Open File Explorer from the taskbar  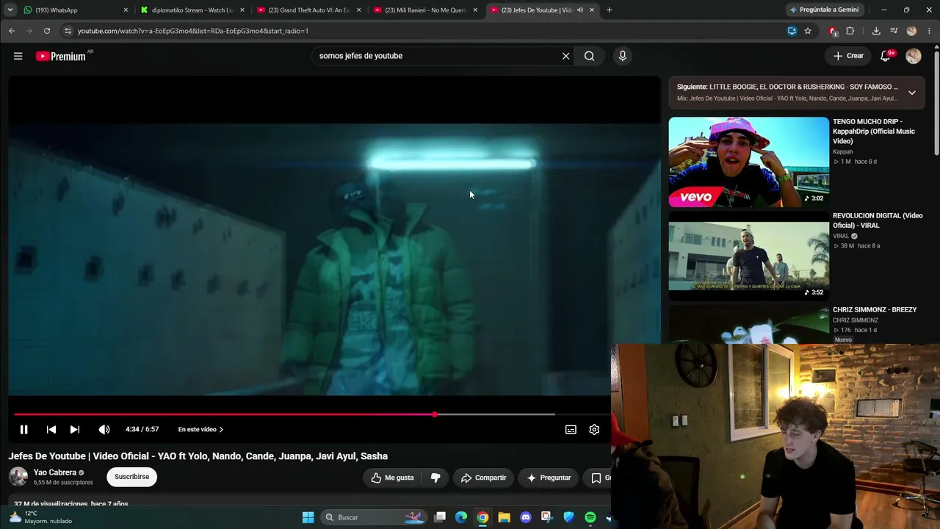[504, 517]
